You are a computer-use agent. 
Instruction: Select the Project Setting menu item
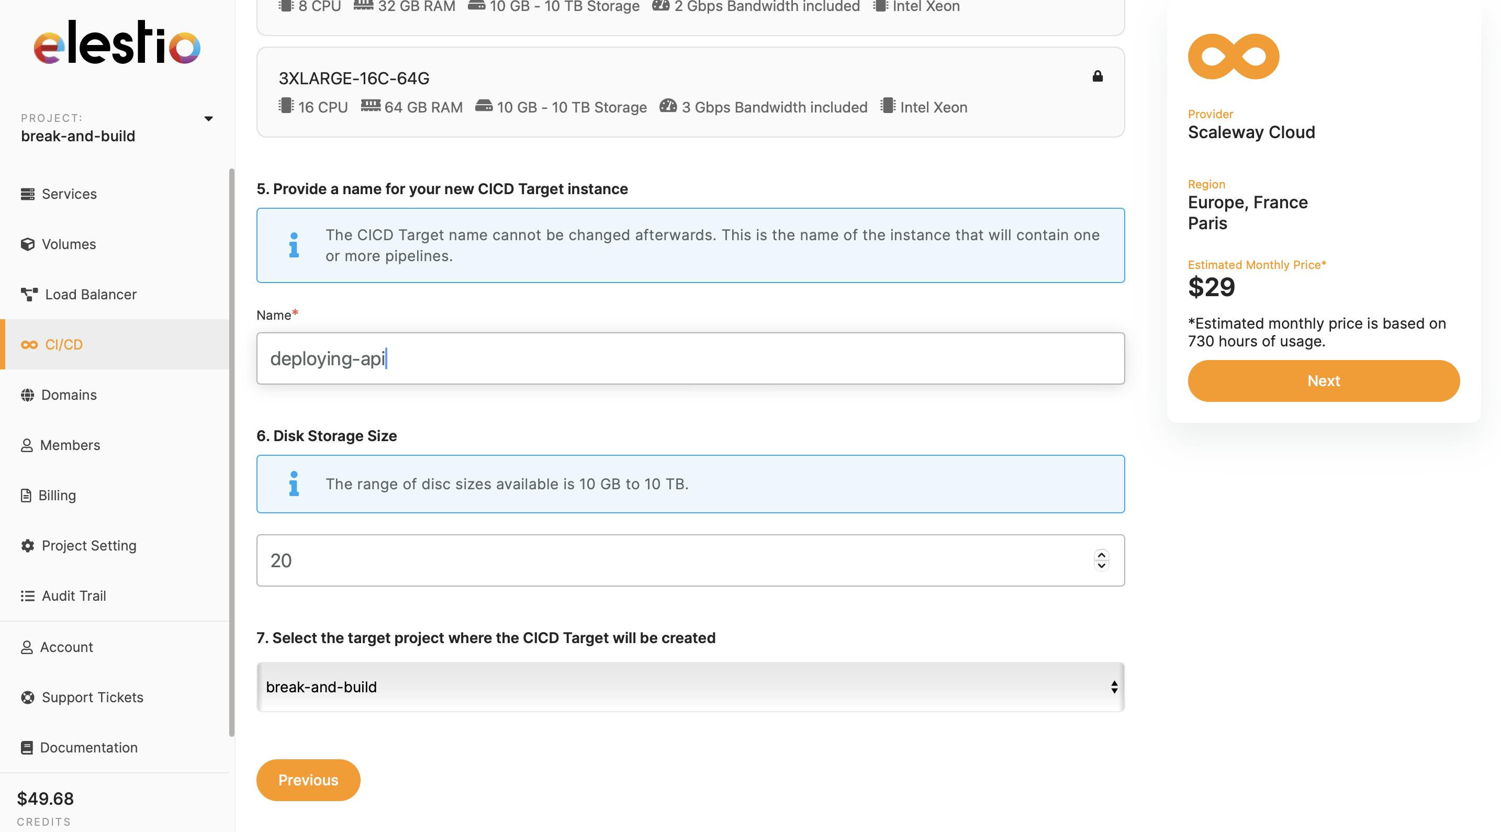(x=88, y=545)
